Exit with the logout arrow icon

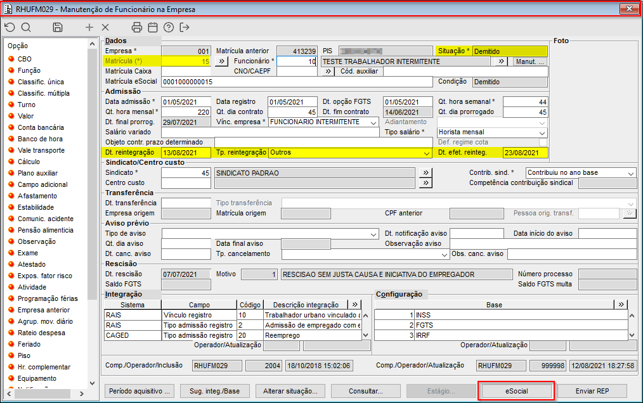pyautogui.click(x=185, y=27)
